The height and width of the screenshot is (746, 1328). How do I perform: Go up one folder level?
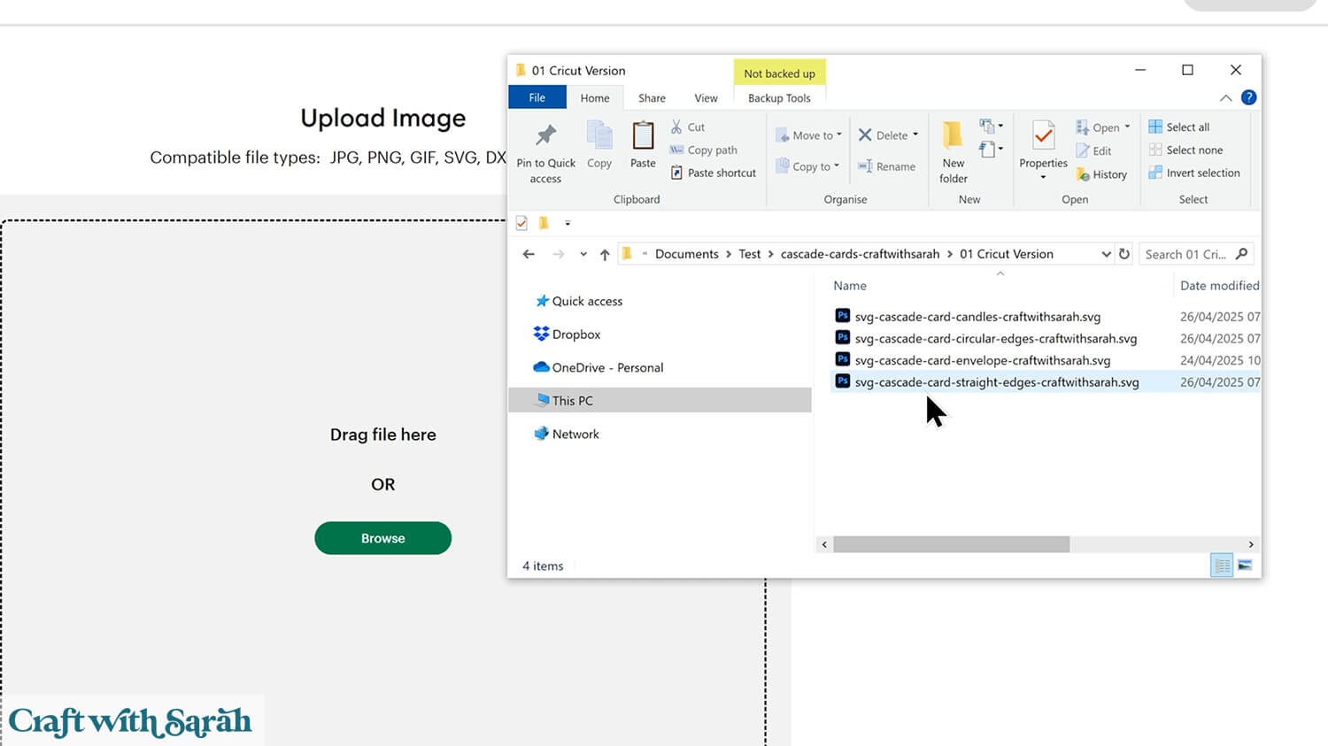[605, 255]
